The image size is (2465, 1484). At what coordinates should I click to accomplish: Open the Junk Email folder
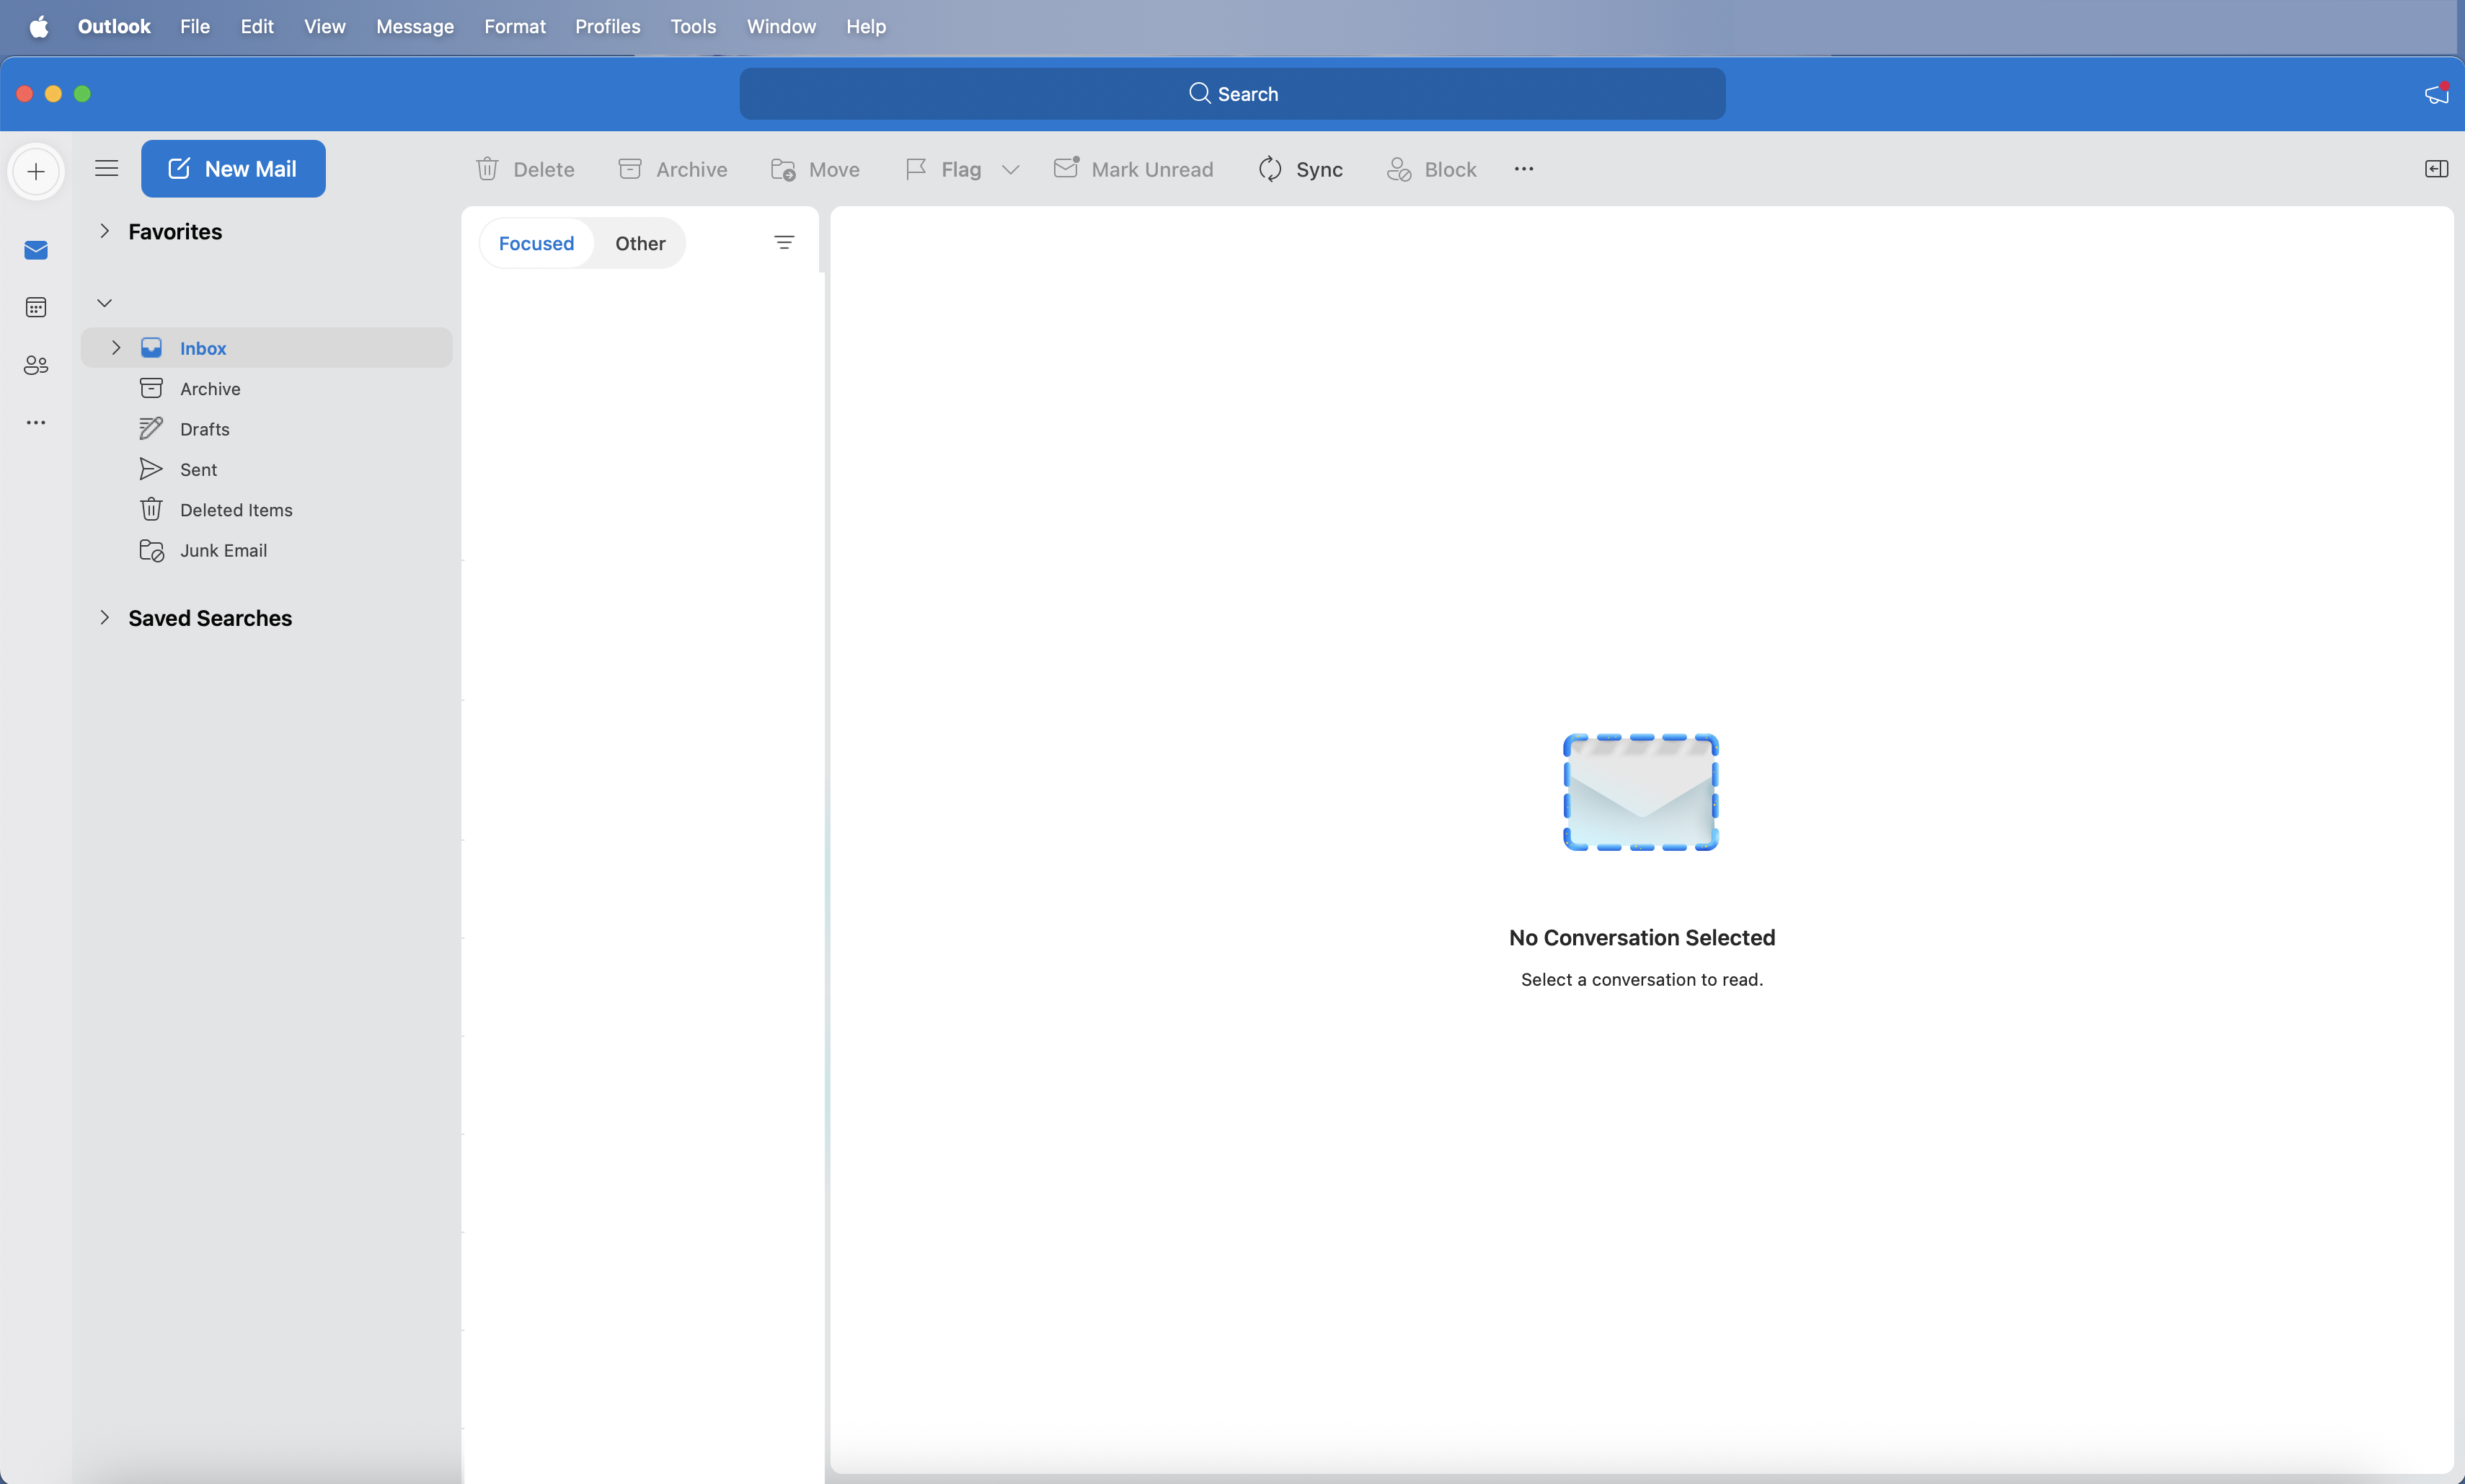click(266, 550)
